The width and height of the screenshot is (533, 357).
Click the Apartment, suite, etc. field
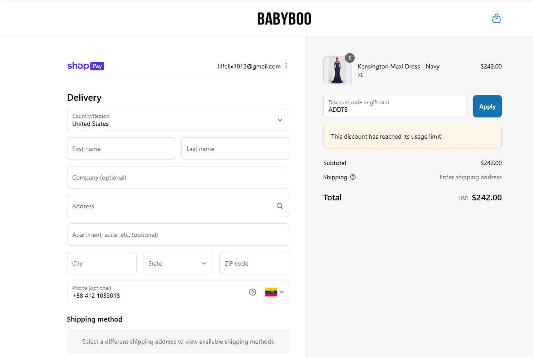178,235
